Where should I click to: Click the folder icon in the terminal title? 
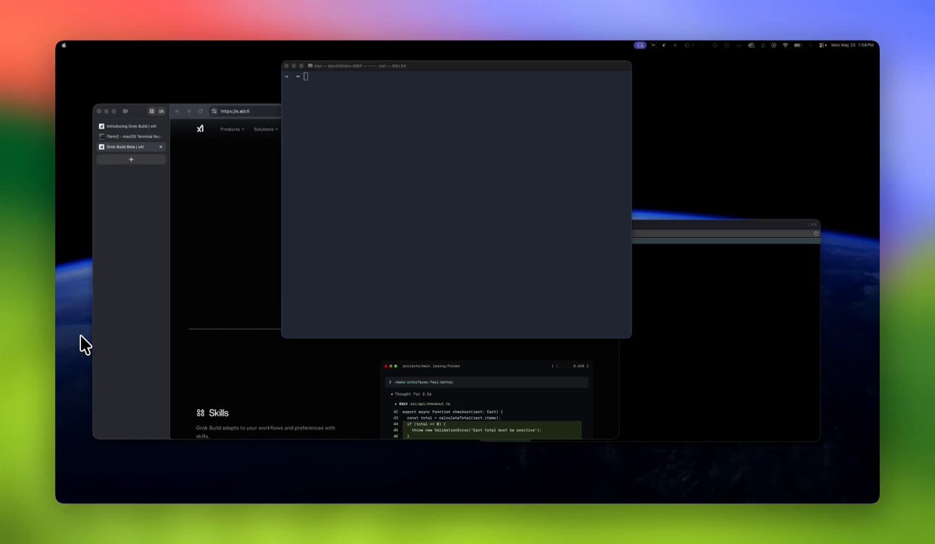310,66
